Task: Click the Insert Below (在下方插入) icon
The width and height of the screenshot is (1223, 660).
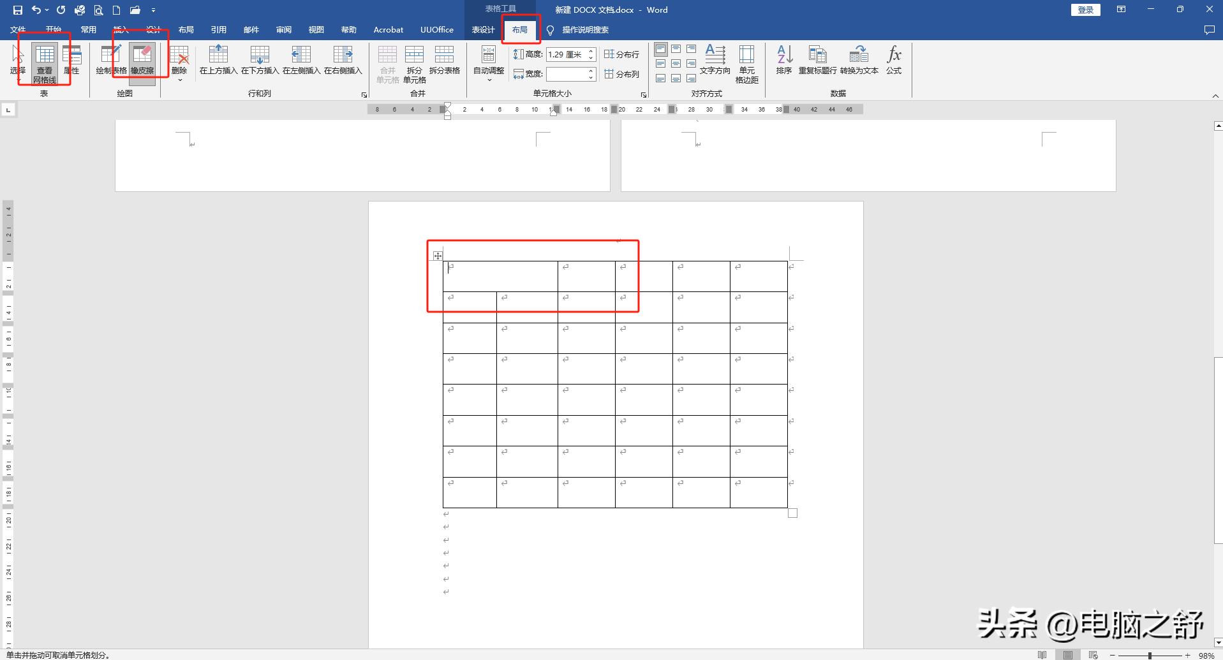Action: pos(260,59)
